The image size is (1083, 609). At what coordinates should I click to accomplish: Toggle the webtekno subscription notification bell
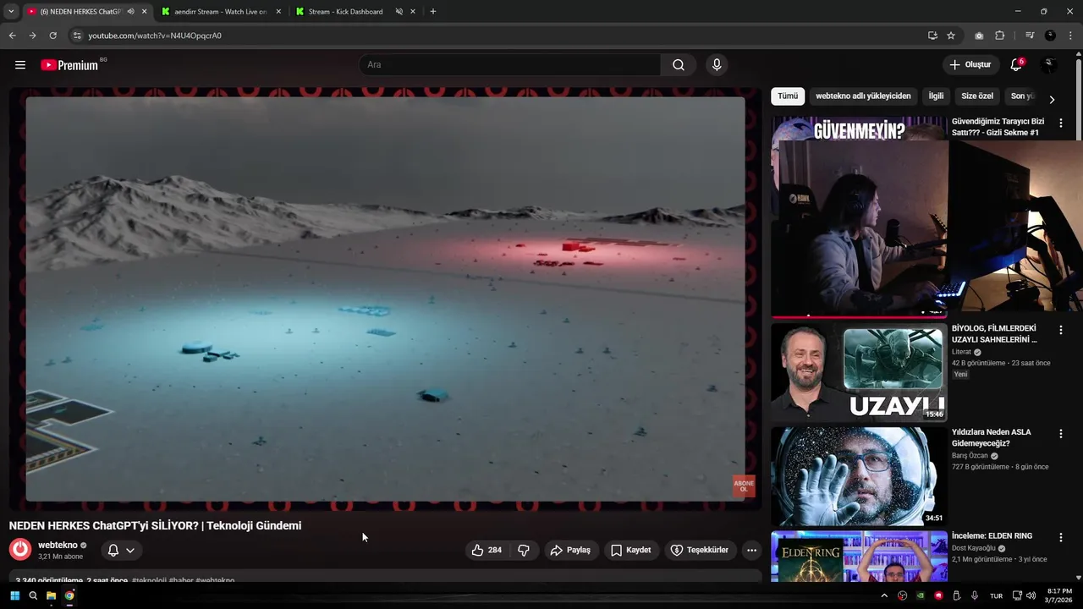pos(113,550)
